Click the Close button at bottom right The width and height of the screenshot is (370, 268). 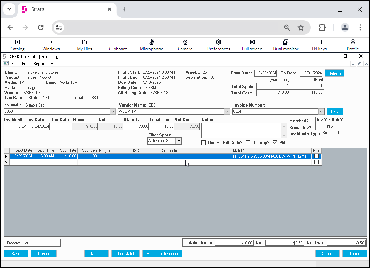(354, 254)
